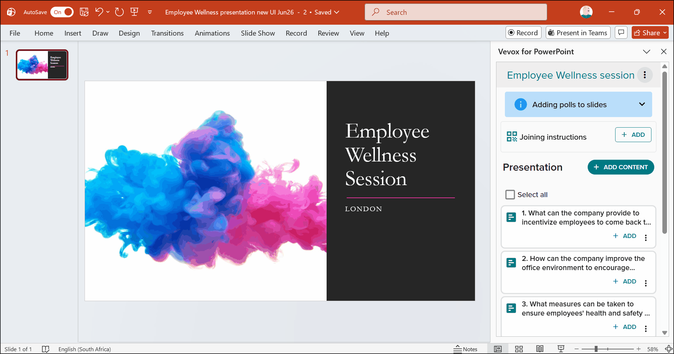This screenshot has width=674, height=354.
Task: Open the Saved status dropdown by file name
Action: click(327, 12)
